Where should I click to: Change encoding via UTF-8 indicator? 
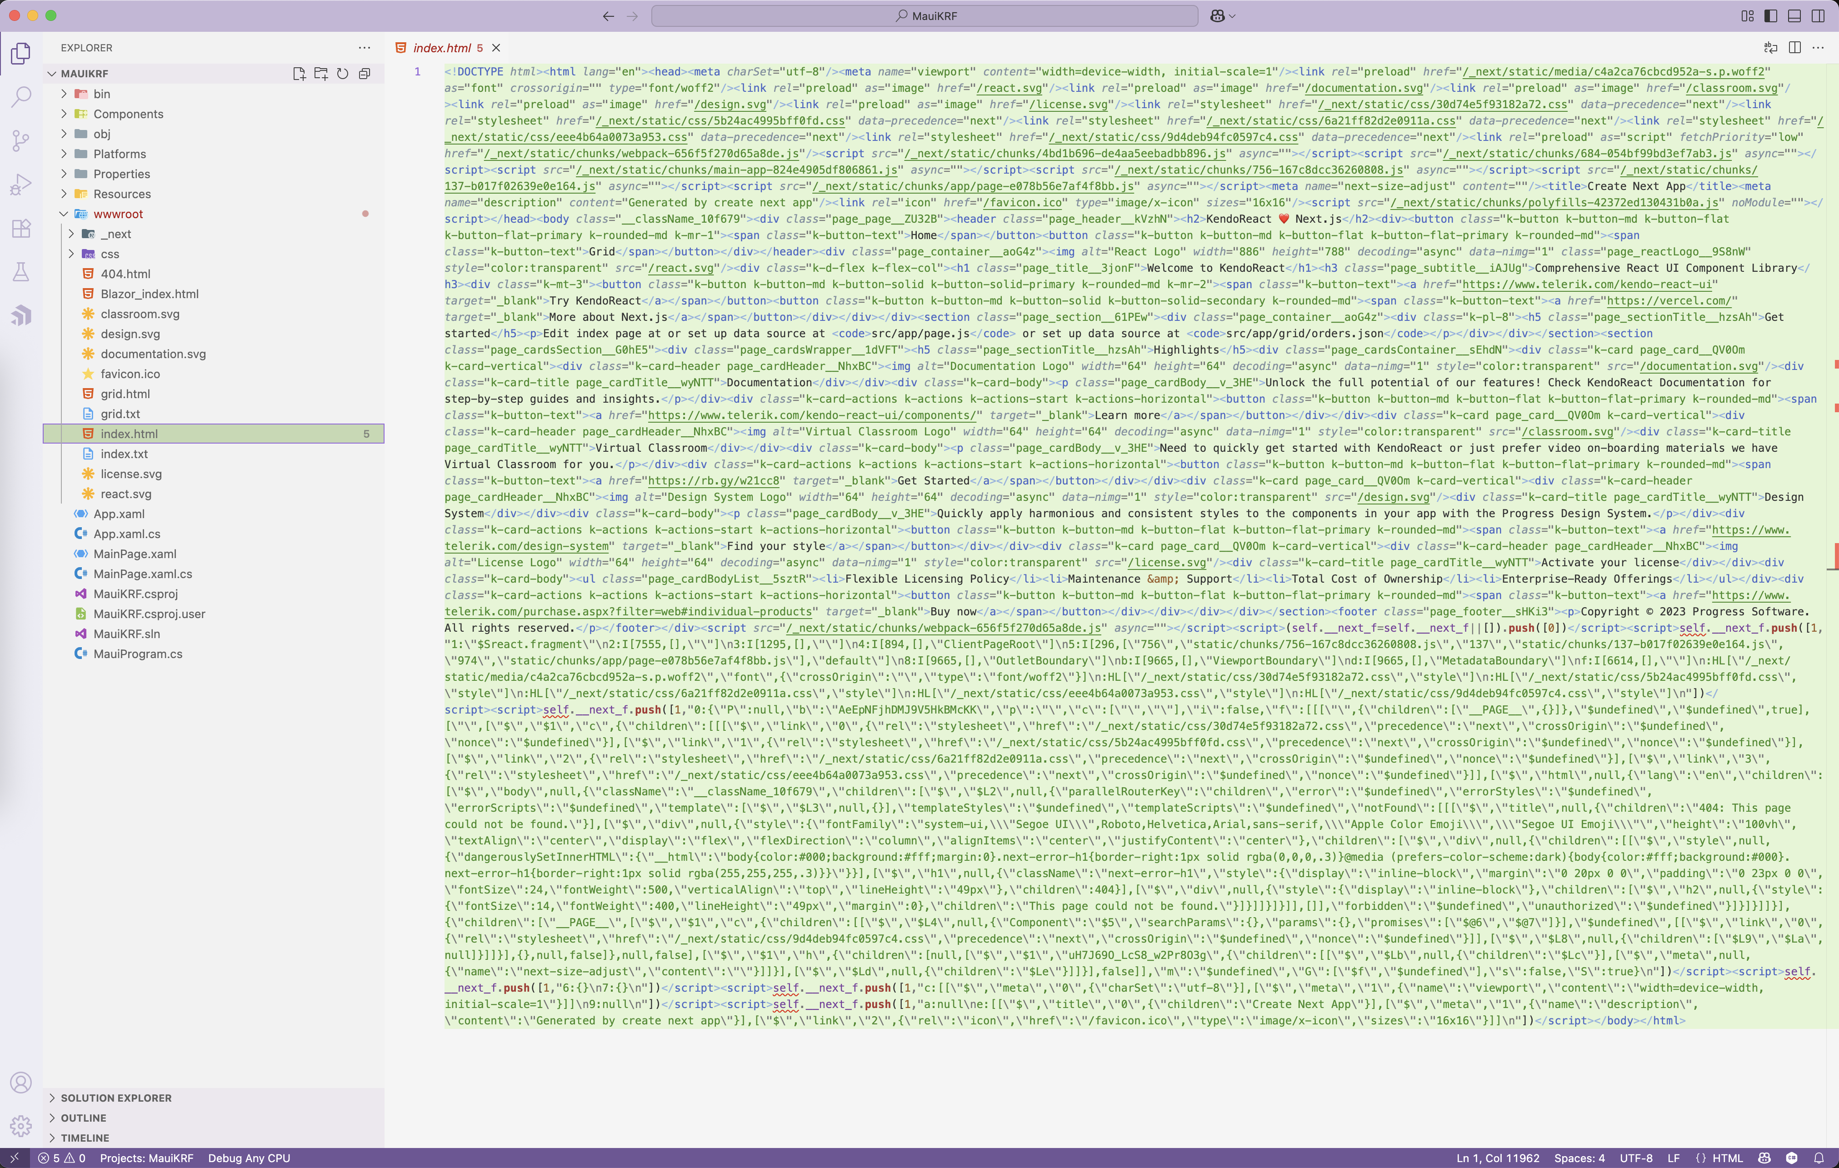(1636, 1158)
